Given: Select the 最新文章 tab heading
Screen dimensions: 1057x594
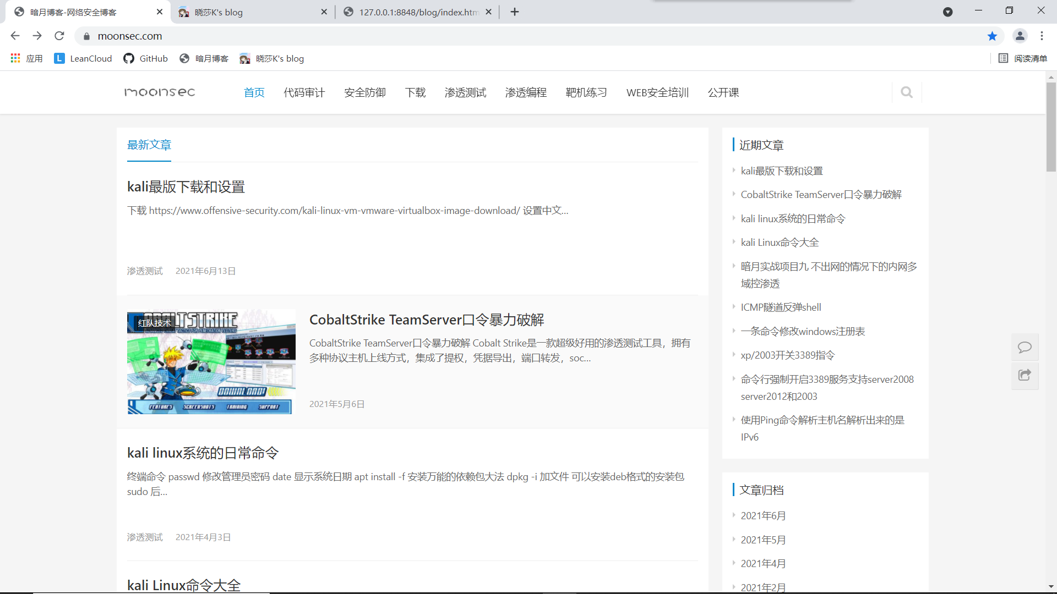Looking at the screenshot, I should point(149,145).
